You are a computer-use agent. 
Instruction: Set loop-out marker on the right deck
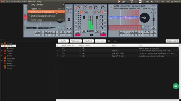pos(148,32)
